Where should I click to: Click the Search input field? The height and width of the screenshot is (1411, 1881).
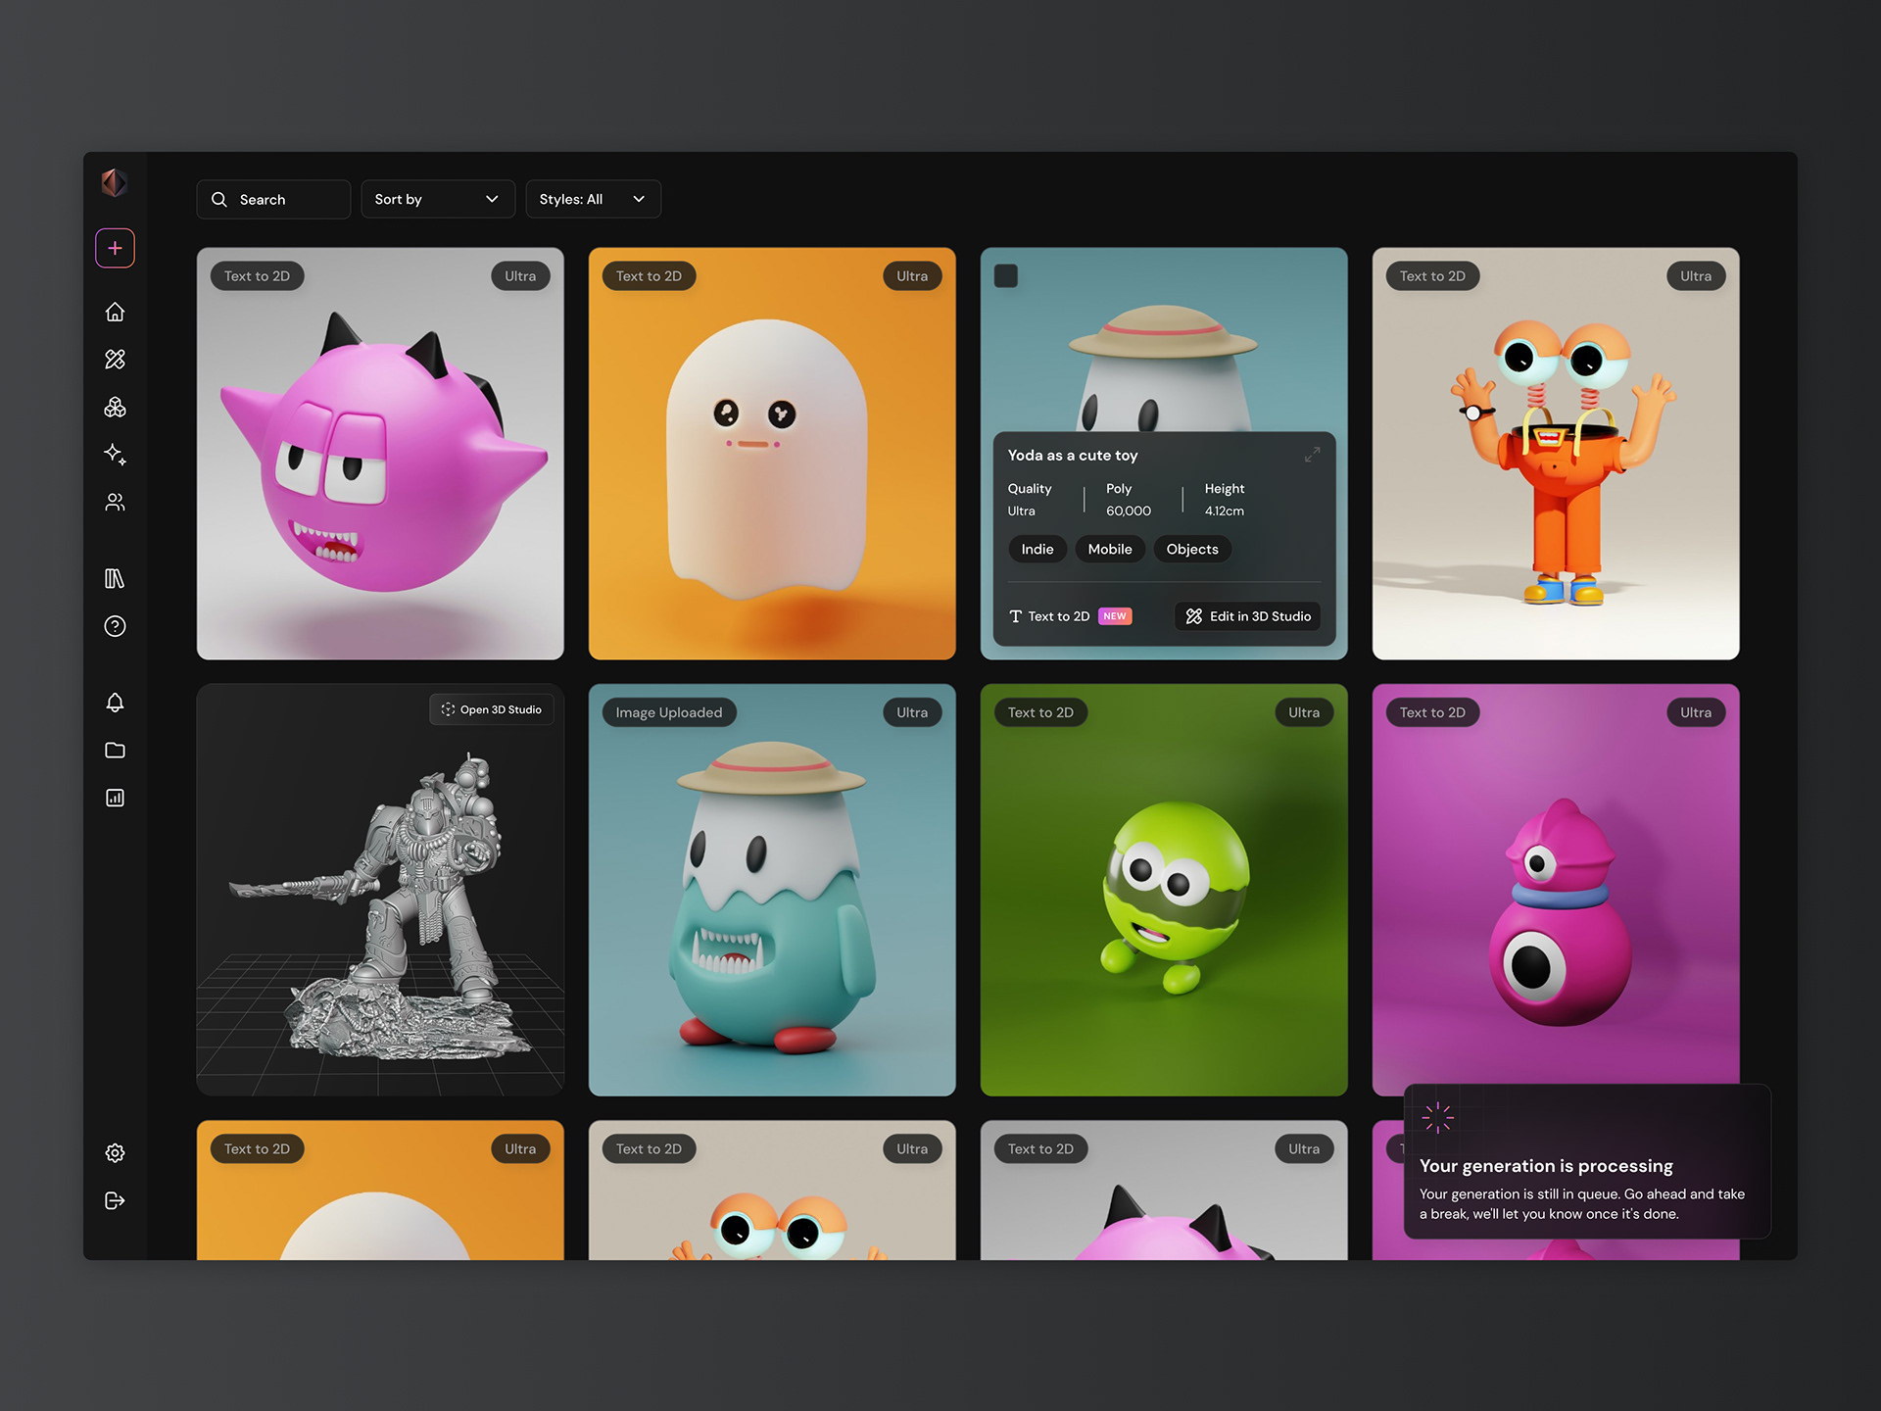click(x=273, y=199)
